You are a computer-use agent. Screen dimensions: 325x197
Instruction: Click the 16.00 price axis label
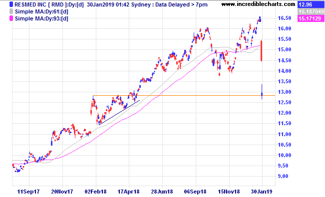[x=285, y=28]
